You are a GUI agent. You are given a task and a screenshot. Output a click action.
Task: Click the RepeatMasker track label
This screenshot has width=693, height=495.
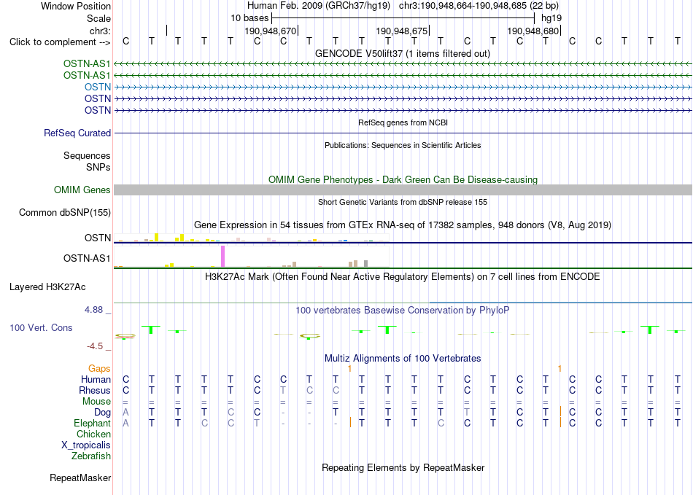pyautogui.click(x=80, y=478)
